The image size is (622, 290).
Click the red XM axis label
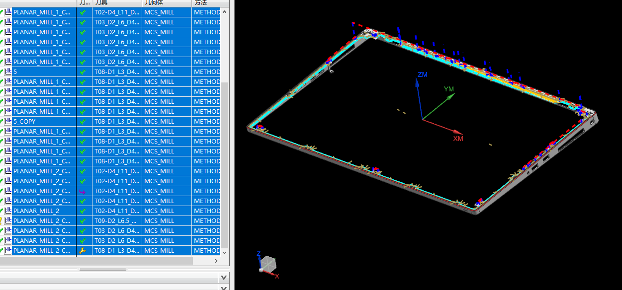pos(458,139)
